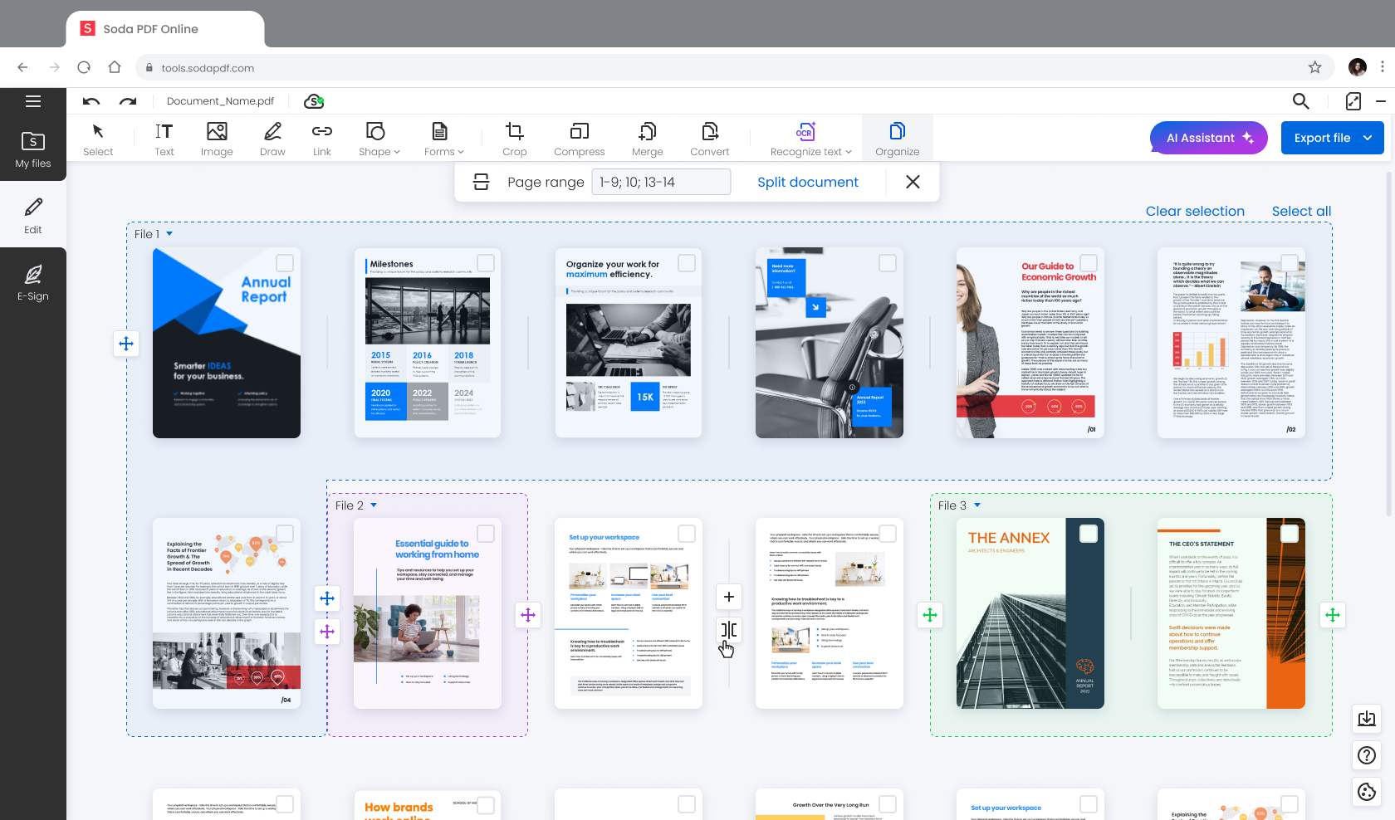Open the Organize tab
Screen dimensions: 1395x820
pyautogui.click(x=898, y=138)
